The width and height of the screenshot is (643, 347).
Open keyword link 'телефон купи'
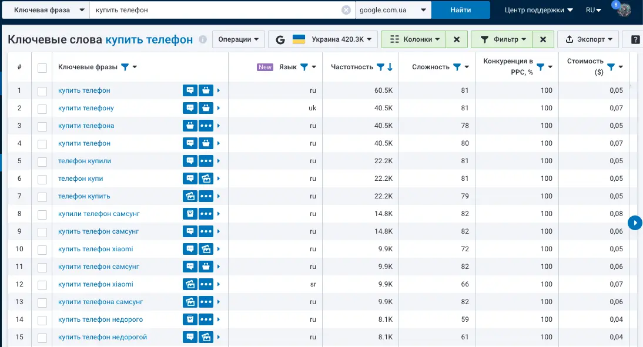[x=81, y=178]
